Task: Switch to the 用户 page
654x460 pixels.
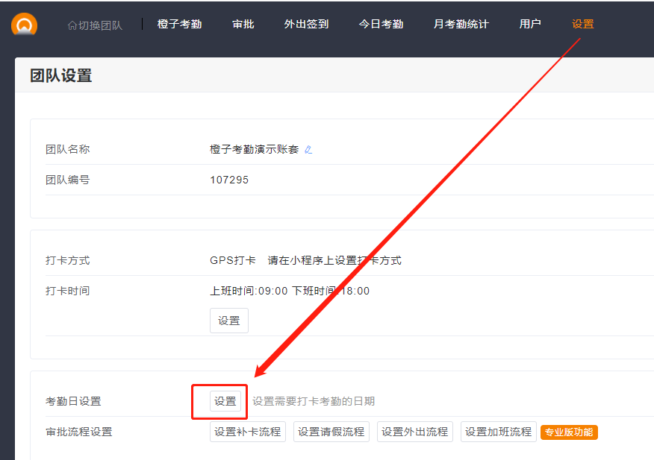Action: click(530, 24)
